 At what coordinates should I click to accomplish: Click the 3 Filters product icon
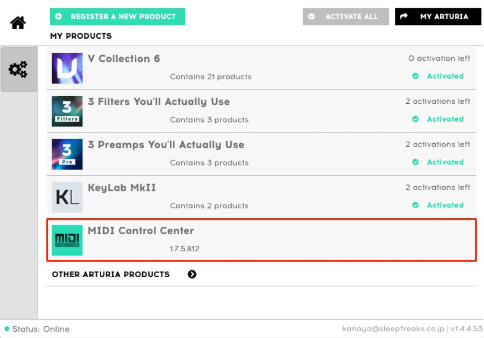tap(67, 111)
